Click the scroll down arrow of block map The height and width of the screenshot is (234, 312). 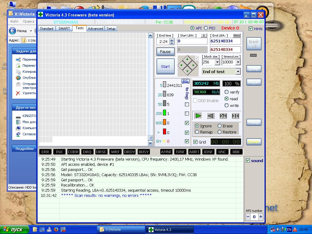click(x=151, y=143)
